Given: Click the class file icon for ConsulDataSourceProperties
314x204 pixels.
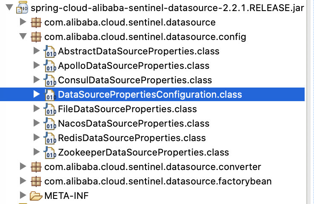Looking at the screenshot, I should point(50,81).
